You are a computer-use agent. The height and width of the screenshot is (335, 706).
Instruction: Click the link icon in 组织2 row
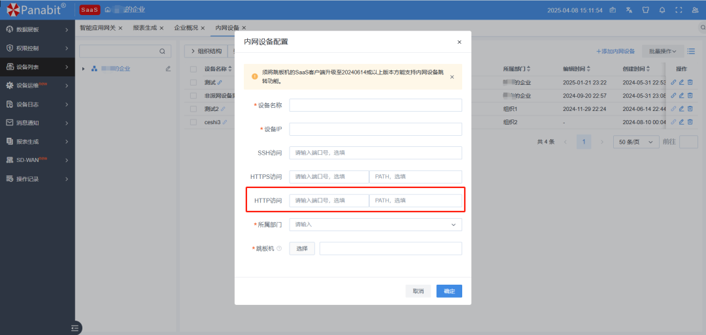[673, 122]
